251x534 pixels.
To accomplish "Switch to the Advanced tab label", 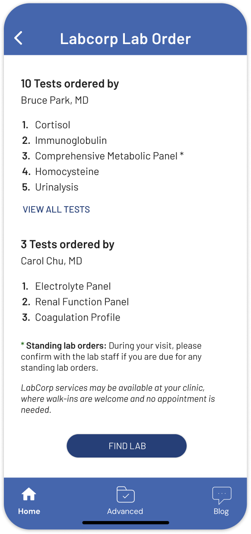I will pos(125,512).
